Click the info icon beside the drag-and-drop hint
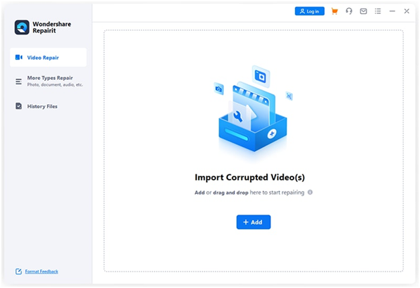Image resolution: width=420 pixels, height=288 pixels. [x=310, y=192]
